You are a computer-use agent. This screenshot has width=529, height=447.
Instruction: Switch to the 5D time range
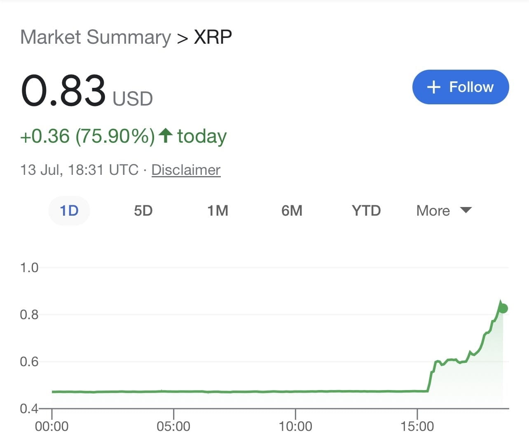point(143,211)
